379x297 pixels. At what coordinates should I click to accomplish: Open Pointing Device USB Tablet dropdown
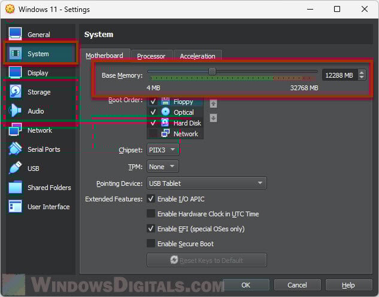click(x=207, y=183)
